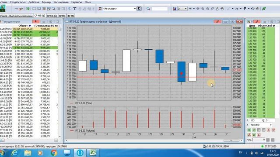Click the chart horizontal scrollbar thumb

coord(231,140)
